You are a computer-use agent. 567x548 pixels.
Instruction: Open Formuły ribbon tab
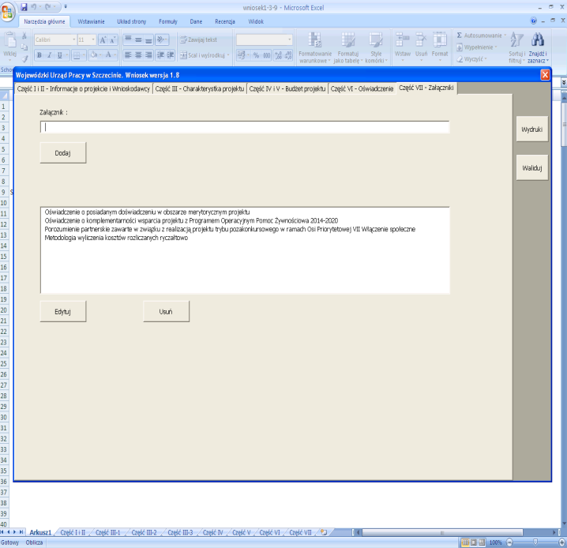click(x=168, y=21)
